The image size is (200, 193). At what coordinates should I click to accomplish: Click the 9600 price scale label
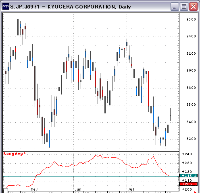[191, 19]
